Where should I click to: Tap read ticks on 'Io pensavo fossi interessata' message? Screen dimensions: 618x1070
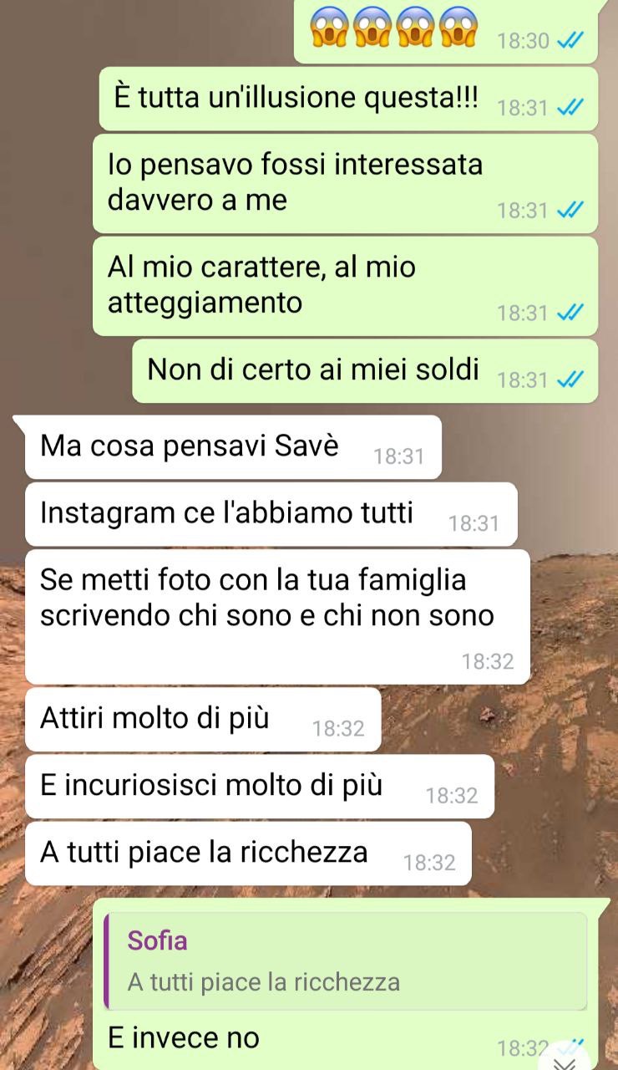571,210
